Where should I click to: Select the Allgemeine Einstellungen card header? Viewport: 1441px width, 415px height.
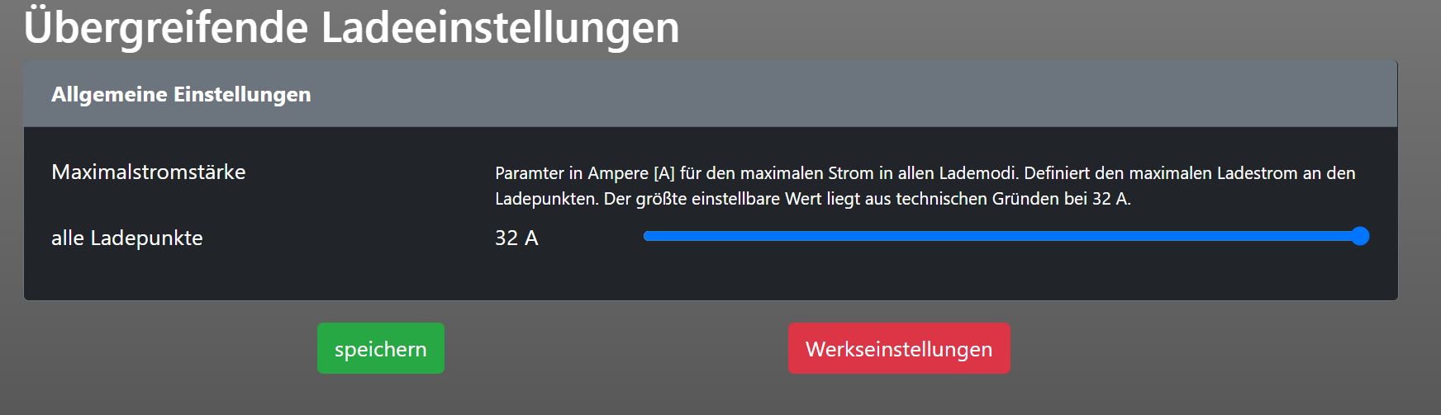point(710,95)
